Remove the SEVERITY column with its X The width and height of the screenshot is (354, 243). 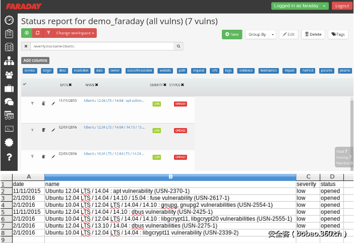click(x=165, y=85)
